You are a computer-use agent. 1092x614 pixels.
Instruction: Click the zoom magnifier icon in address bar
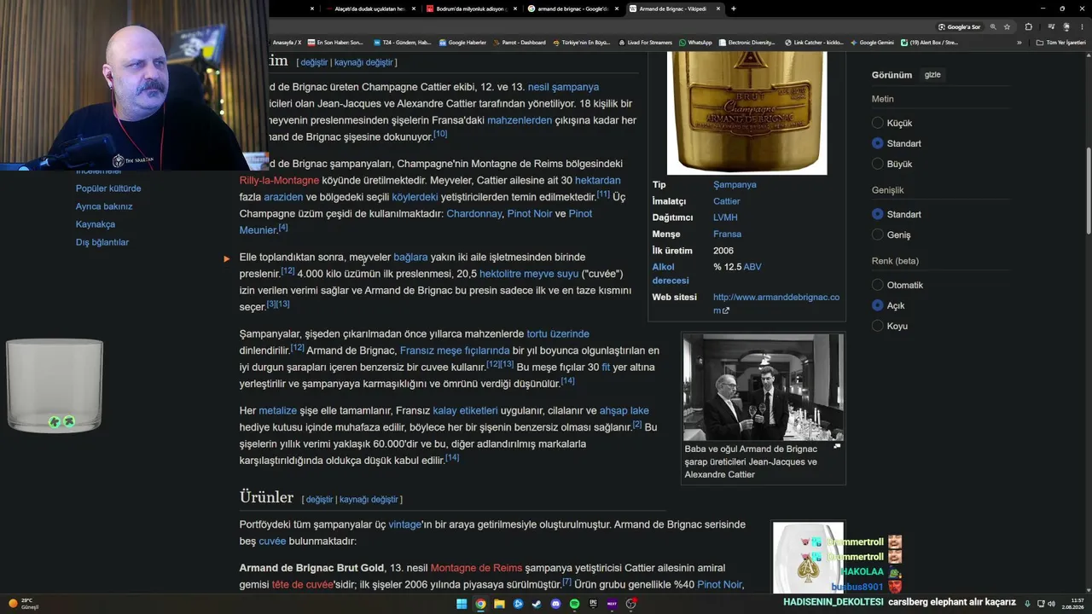click(993, 26)
